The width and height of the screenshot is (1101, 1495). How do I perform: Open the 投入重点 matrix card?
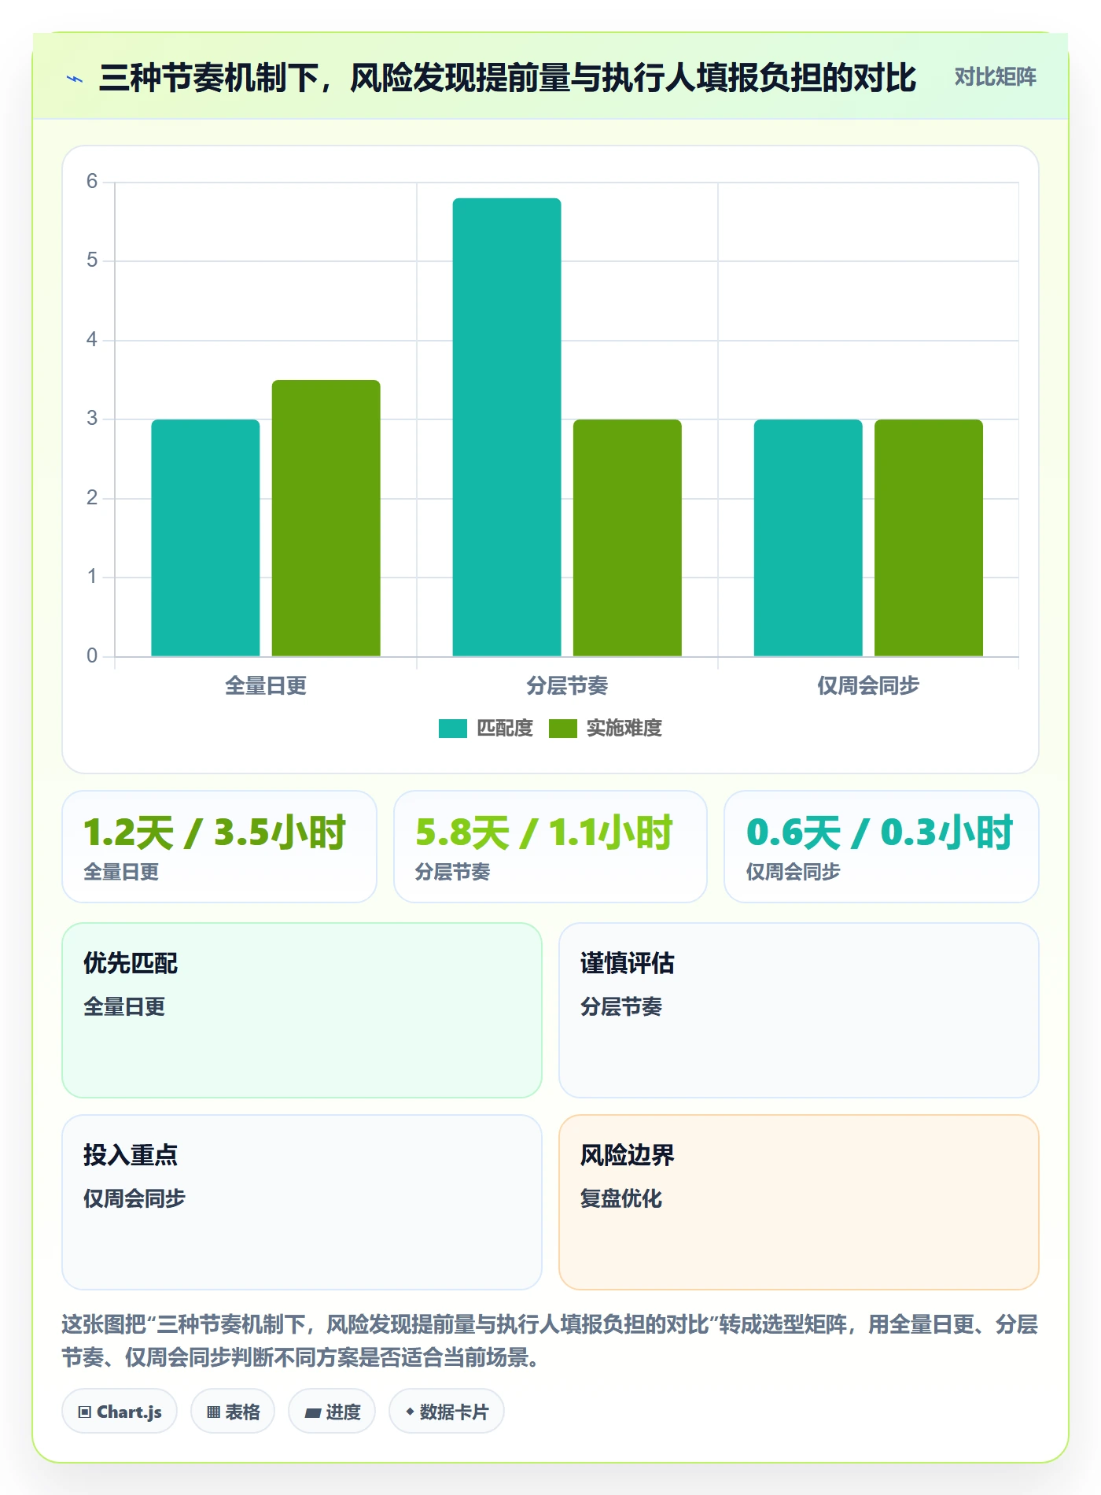coord(302,1202)
